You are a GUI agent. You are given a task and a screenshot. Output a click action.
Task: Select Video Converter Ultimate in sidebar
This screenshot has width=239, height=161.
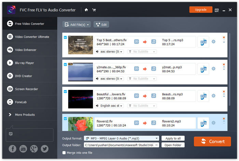pos(30,37)
